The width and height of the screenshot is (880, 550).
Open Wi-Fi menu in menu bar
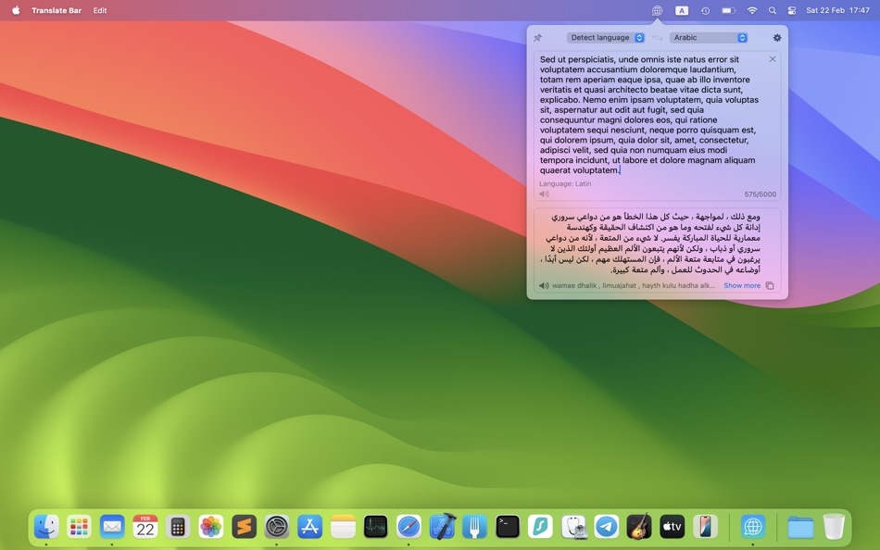tap(752, 10)
